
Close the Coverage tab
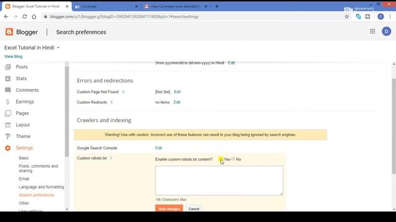(136, 6)
